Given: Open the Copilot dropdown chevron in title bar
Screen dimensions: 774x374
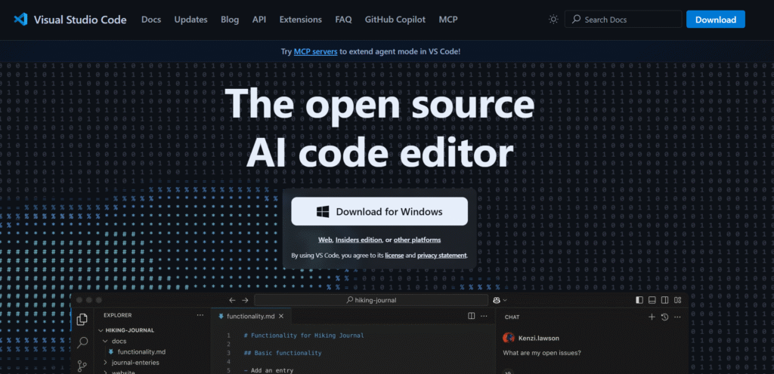Looking at the screenshot, I should 505,300.
